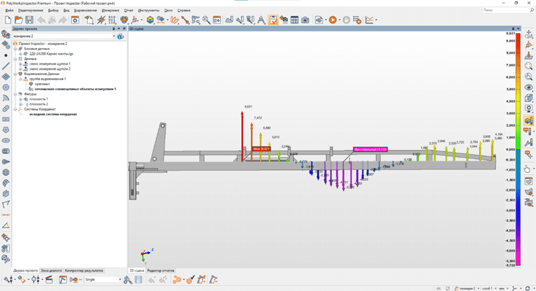This screenshot has width=536, height=291.
Task: Switch to 'Редактор отчетов' tab
Action: coord(160,270)
